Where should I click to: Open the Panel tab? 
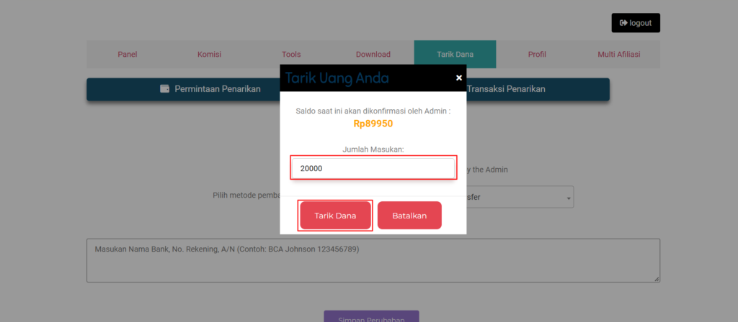tap(128, 55)
